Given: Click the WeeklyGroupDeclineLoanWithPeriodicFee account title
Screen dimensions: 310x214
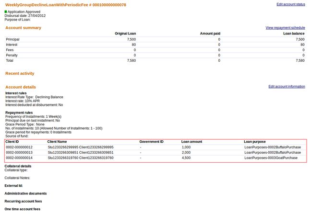Looking at the screenshot, I should 66,5.
